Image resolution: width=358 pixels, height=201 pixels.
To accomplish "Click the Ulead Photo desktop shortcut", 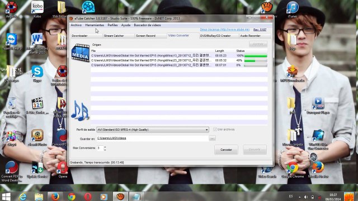I will [37, 137].
